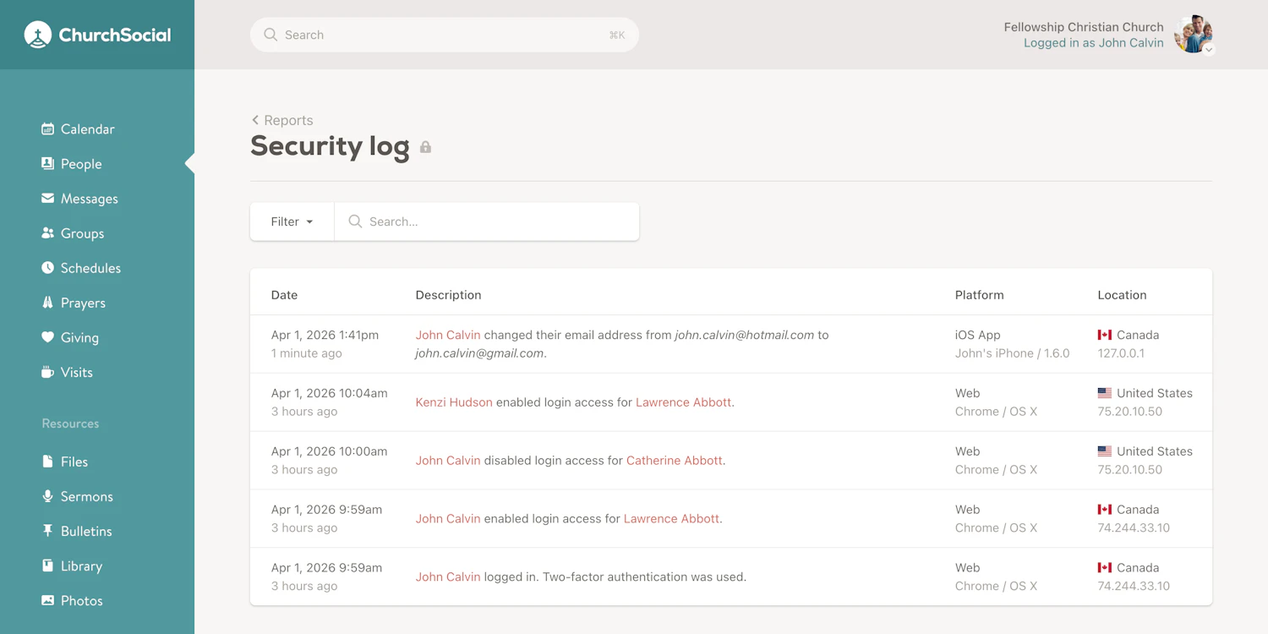Click the security log Search field
This screenshot has width=1268, height=634.
pos(487,221)
